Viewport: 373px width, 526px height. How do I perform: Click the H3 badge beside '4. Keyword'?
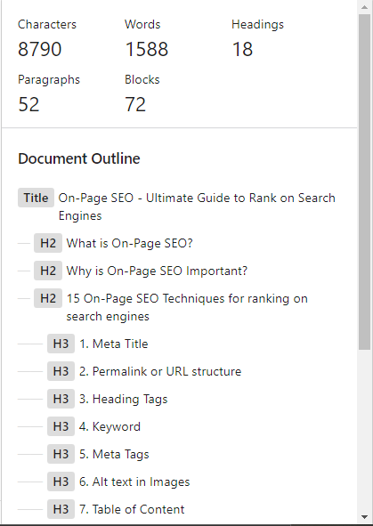click(61, 426)
